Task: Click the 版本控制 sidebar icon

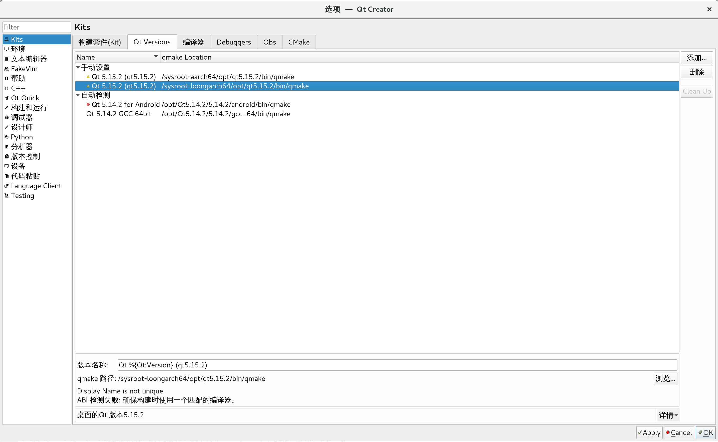Action: pyautogui.click(x=6, y=156)
